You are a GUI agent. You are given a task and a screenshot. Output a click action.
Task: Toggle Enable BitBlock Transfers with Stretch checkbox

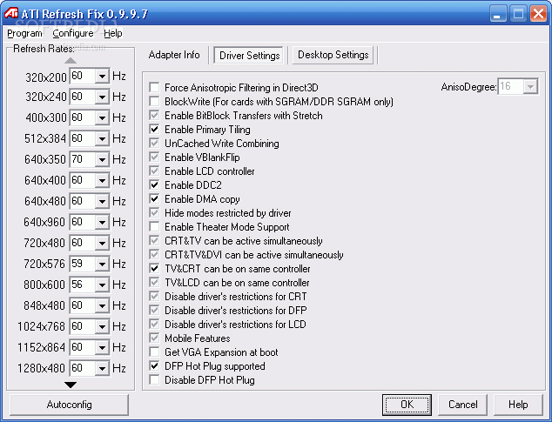[154, 115]
